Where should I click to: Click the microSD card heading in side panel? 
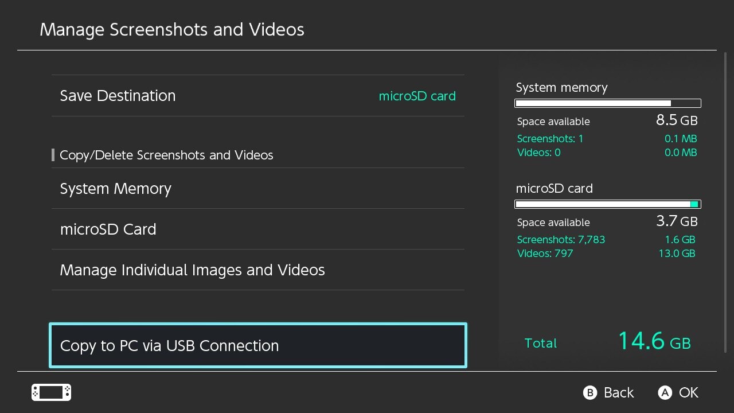554,189
